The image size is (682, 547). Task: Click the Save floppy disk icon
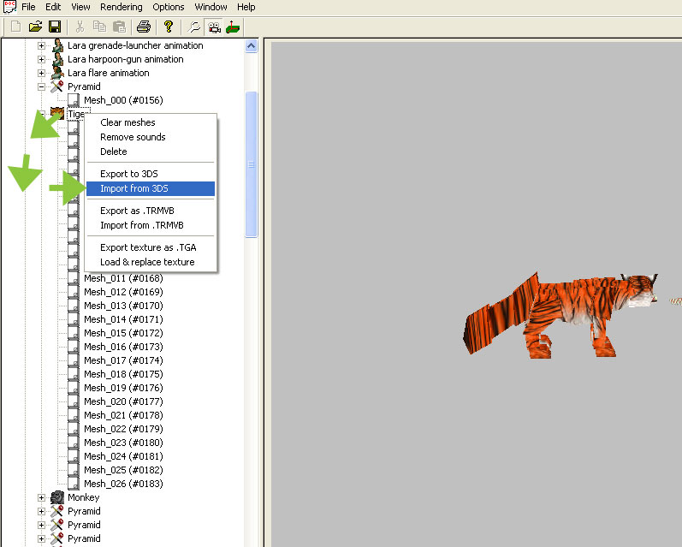pos(55,27)
